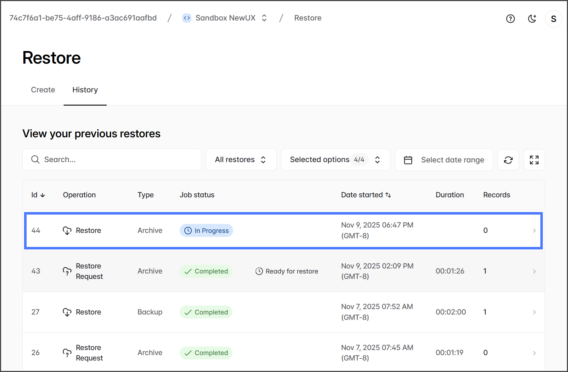
Task: Open the Sandbox NewUX environment switcher
Action: [x=264, y=18]
